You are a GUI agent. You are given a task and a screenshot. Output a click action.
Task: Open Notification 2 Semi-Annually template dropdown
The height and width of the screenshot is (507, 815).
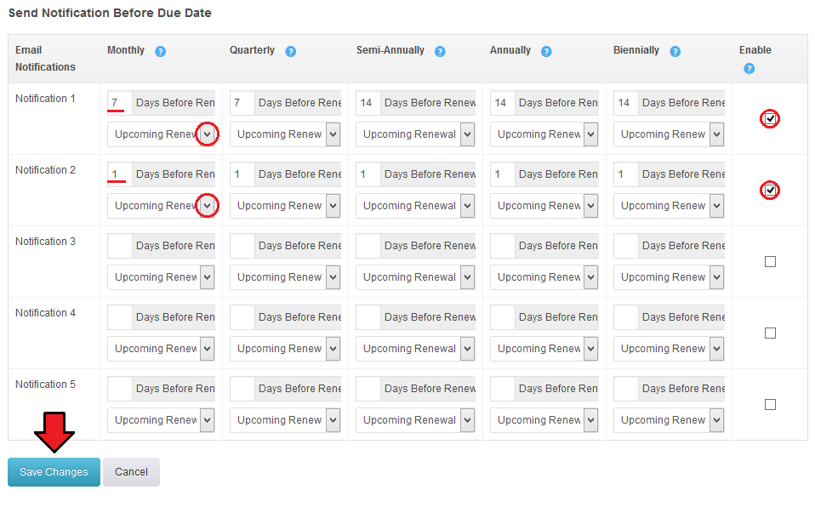tap(415, 206)
